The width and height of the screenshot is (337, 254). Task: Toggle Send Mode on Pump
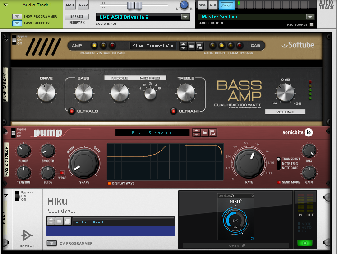click(279, 183)
